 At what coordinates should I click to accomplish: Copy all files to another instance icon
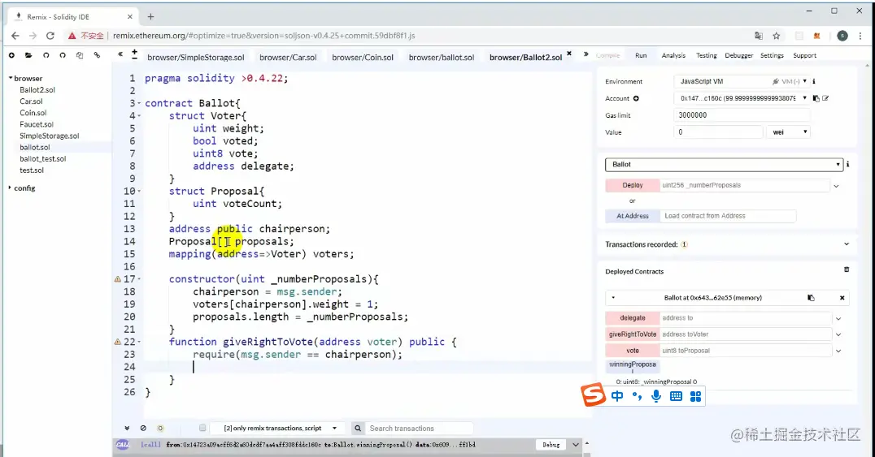pyautogui.click(x=80, y=55)
